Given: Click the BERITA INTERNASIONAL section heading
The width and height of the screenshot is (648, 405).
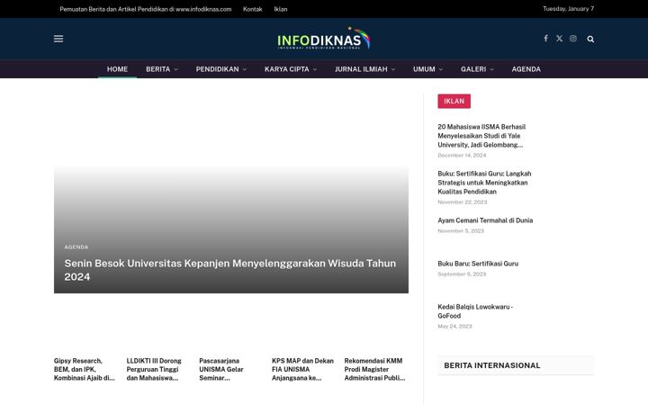Looking at the screenshot, I should pyautogui.click(x=492, y=365).
